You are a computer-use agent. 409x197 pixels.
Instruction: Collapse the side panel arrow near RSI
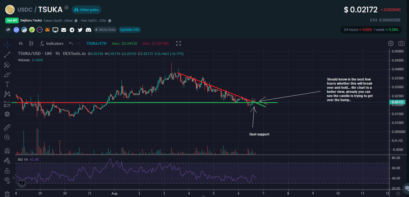coord(14,177)
